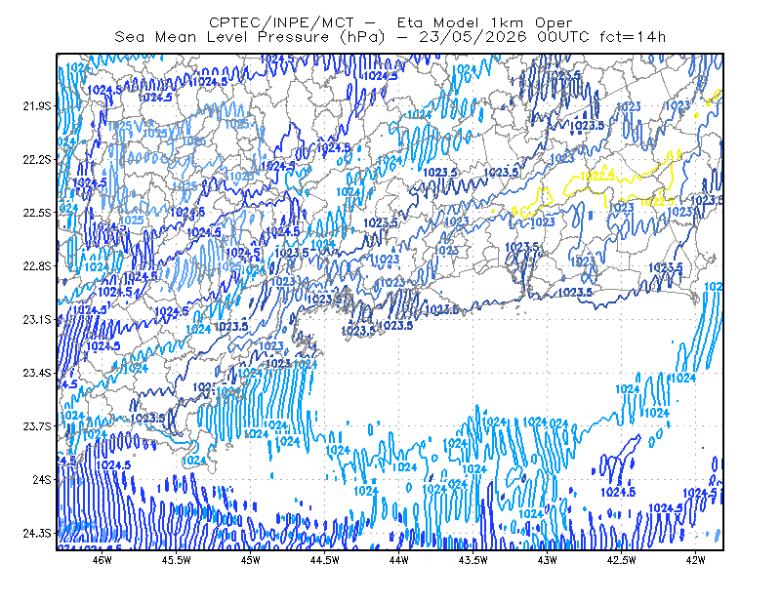This screenshot has height=603, width=781.
Task: Click the 23.1S latitude axis label
Action: point(37,319)
